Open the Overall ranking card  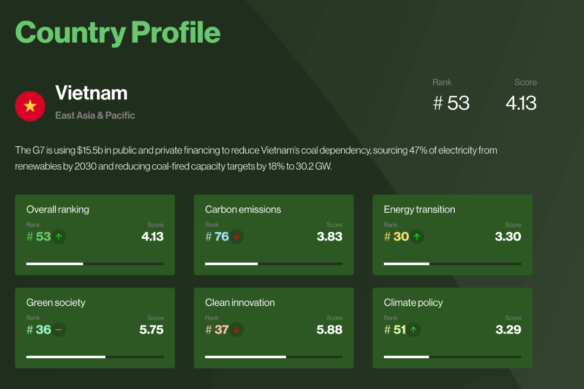95,235
